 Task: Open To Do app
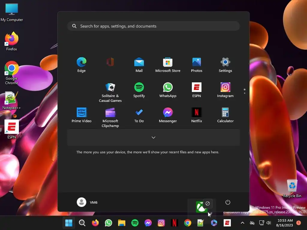(x=139, y=115)
